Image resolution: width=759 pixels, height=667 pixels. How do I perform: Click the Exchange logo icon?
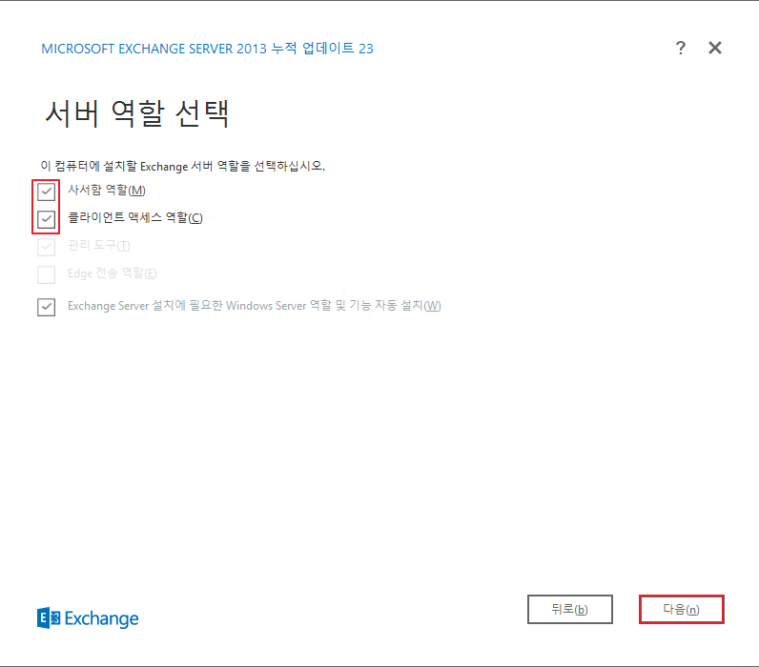pyautogui.click(x=49, y=618)
